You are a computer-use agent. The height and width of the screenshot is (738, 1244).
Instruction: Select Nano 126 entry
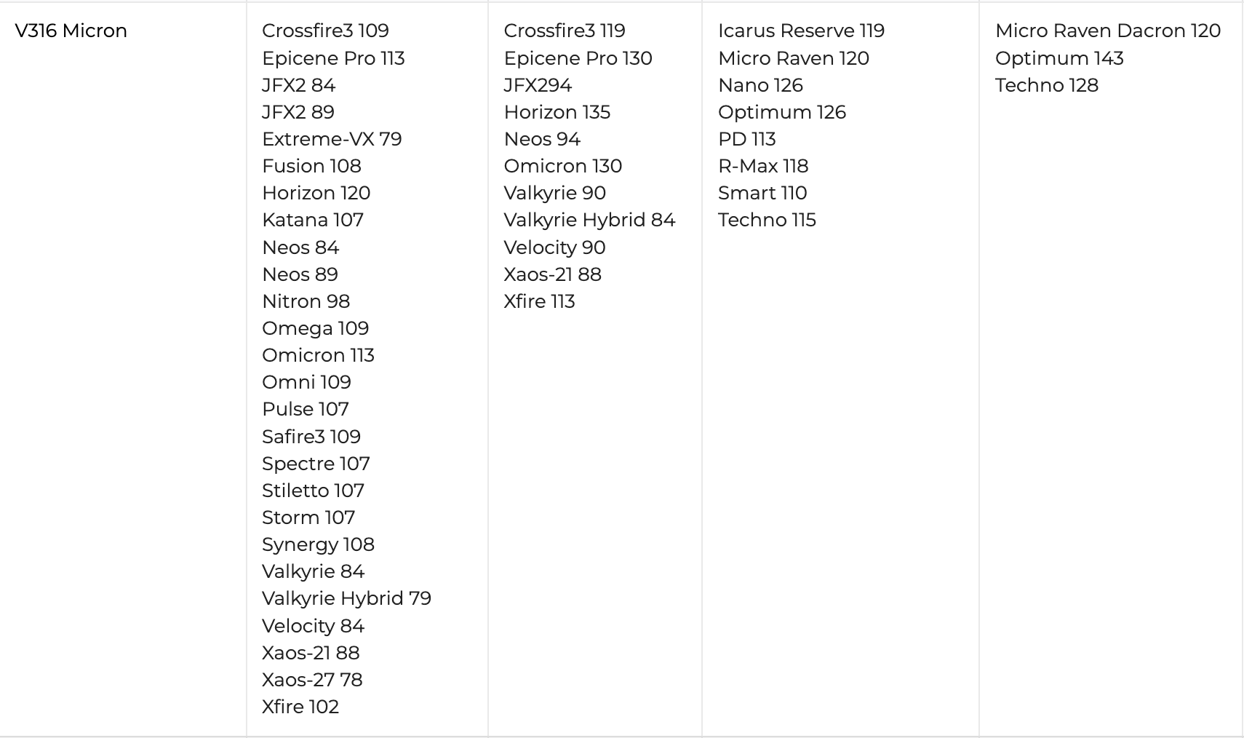tap(760, 85)
